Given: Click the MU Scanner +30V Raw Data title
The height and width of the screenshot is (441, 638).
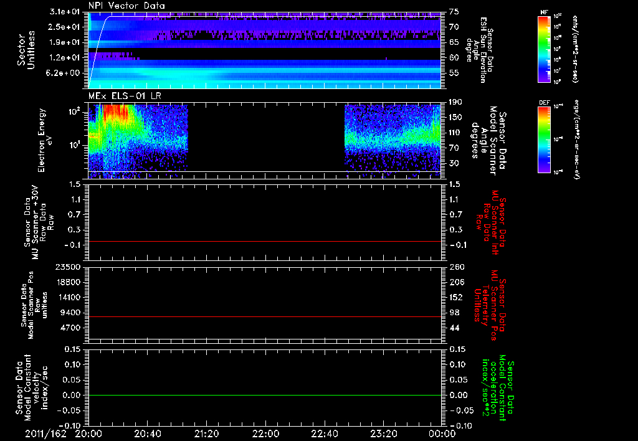Looking at the screenshot, I should 39,222.
